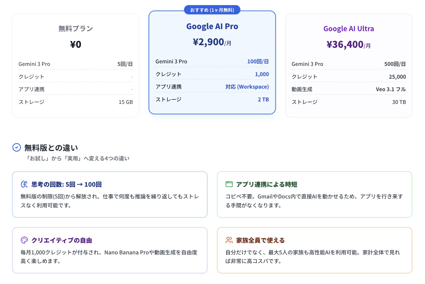Click the checkmark circle icon beside 無料版との違い
The height and width of the screenshot is (284, 425).
click(x=16, y=147)
